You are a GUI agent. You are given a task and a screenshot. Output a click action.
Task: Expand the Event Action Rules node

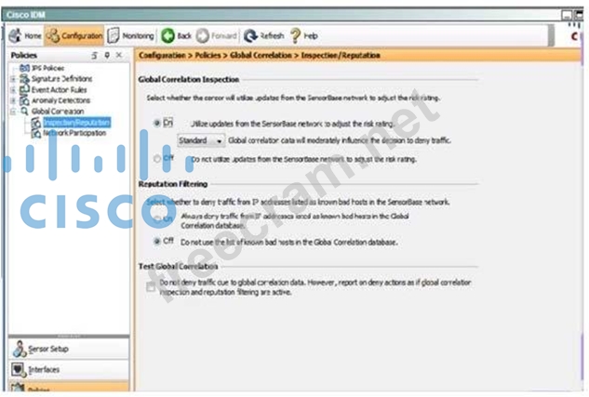[13, 91]
